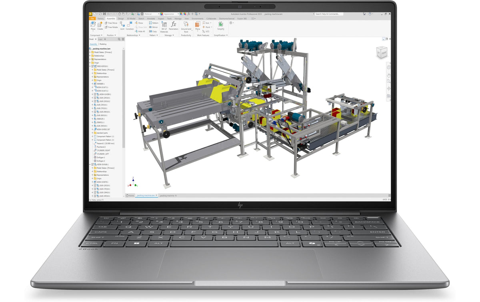Click the Create component icon
The image size is (480, 302).
click(100, 24)
